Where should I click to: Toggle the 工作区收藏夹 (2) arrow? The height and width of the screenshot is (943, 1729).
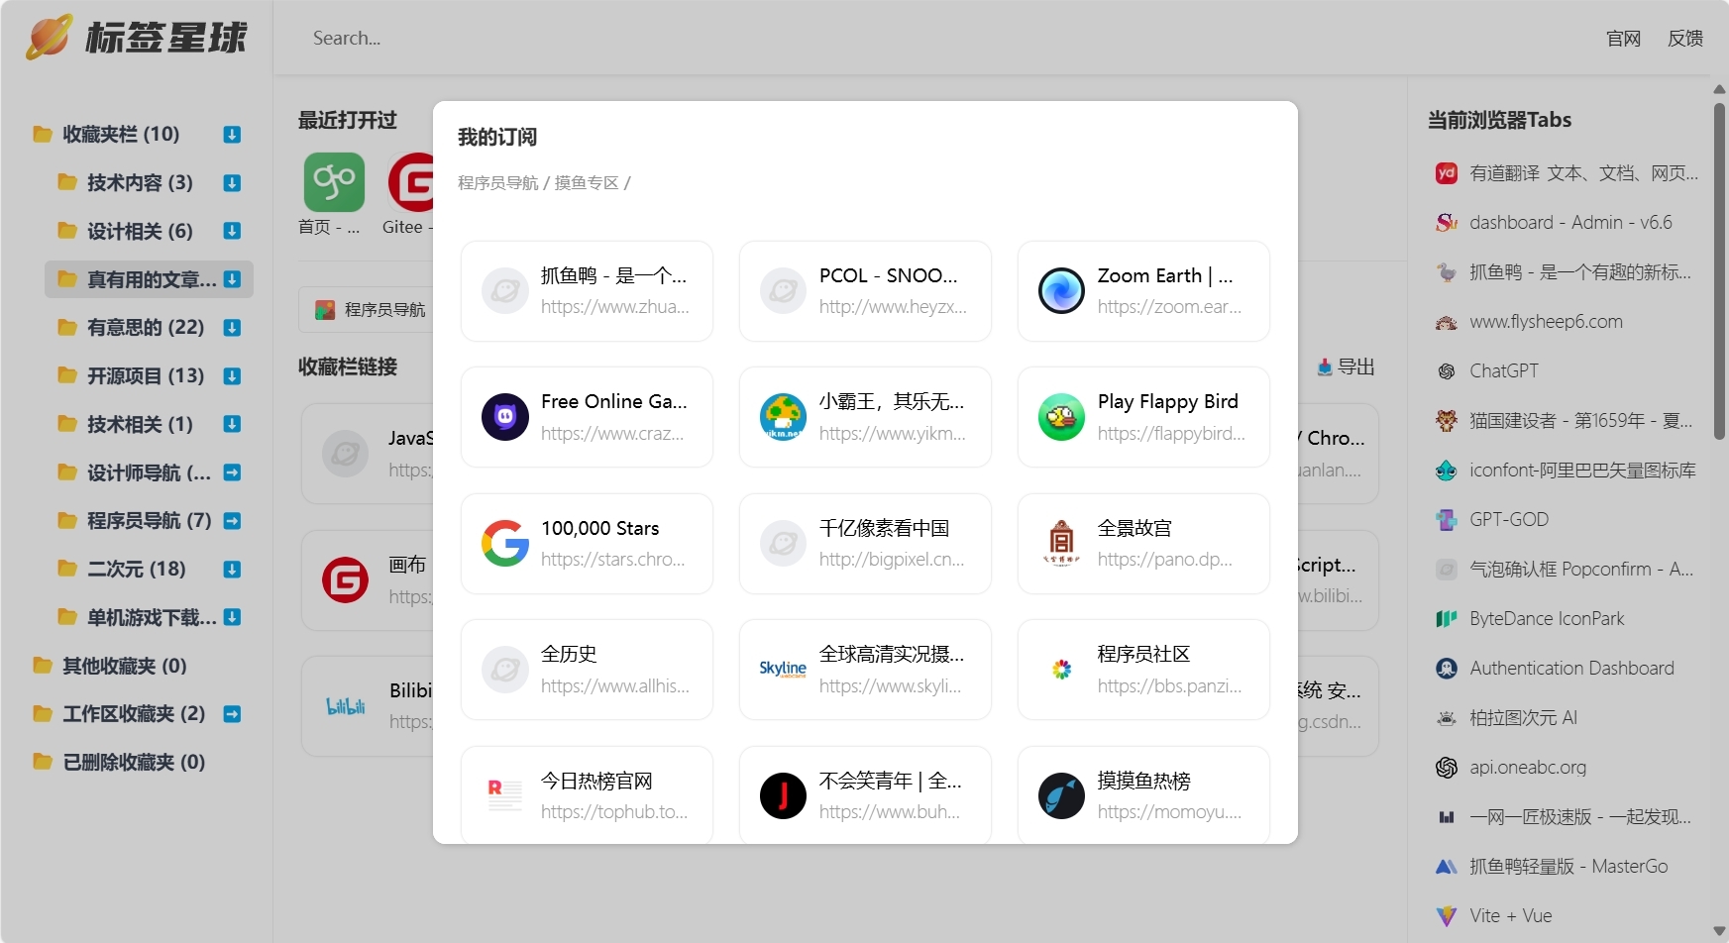pyautogui.click(x=232, y=714)
